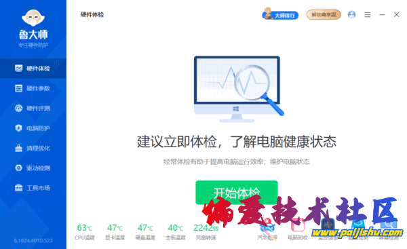
Task: Open 工具市场 in the sidebar
Action: tap(33, 188)
